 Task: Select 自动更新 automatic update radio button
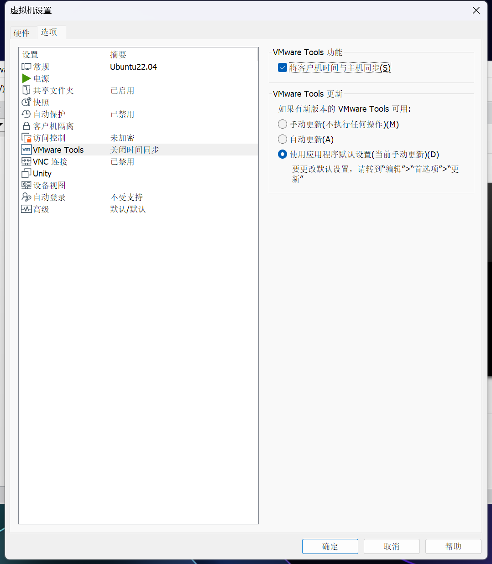[283, 139]
